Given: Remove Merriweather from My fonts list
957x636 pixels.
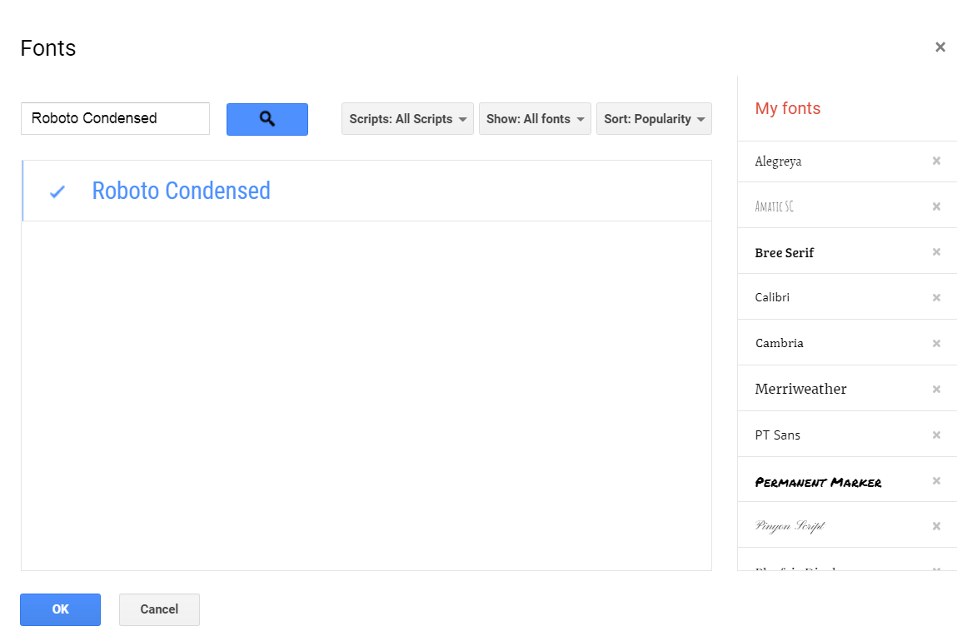Looking at the screenshot, I should (x=936, y=390).
